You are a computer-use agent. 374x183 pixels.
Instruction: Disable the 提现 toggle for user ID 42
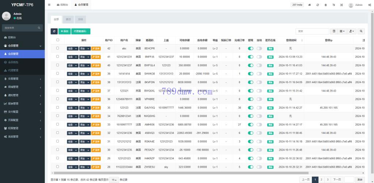[x=251, y=48]
